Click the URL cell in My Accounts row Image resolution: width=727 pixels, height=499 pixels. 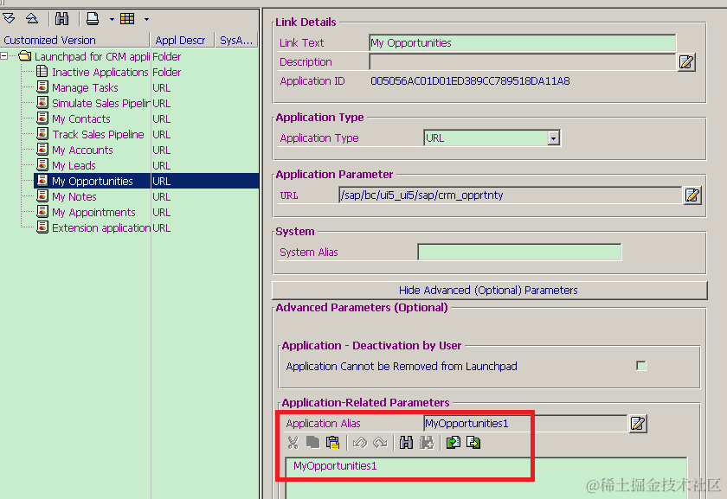(161, 150)
